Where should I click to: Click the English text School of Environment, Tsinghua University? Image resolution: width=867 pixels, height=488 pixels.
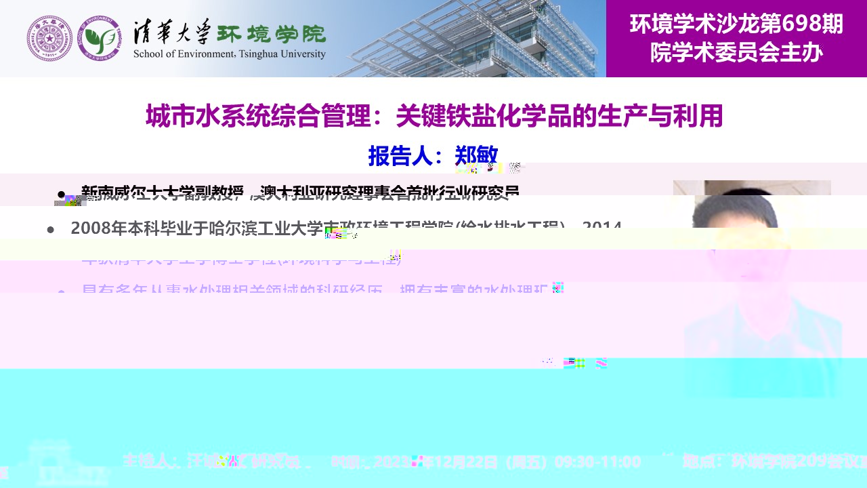point(229,54)
